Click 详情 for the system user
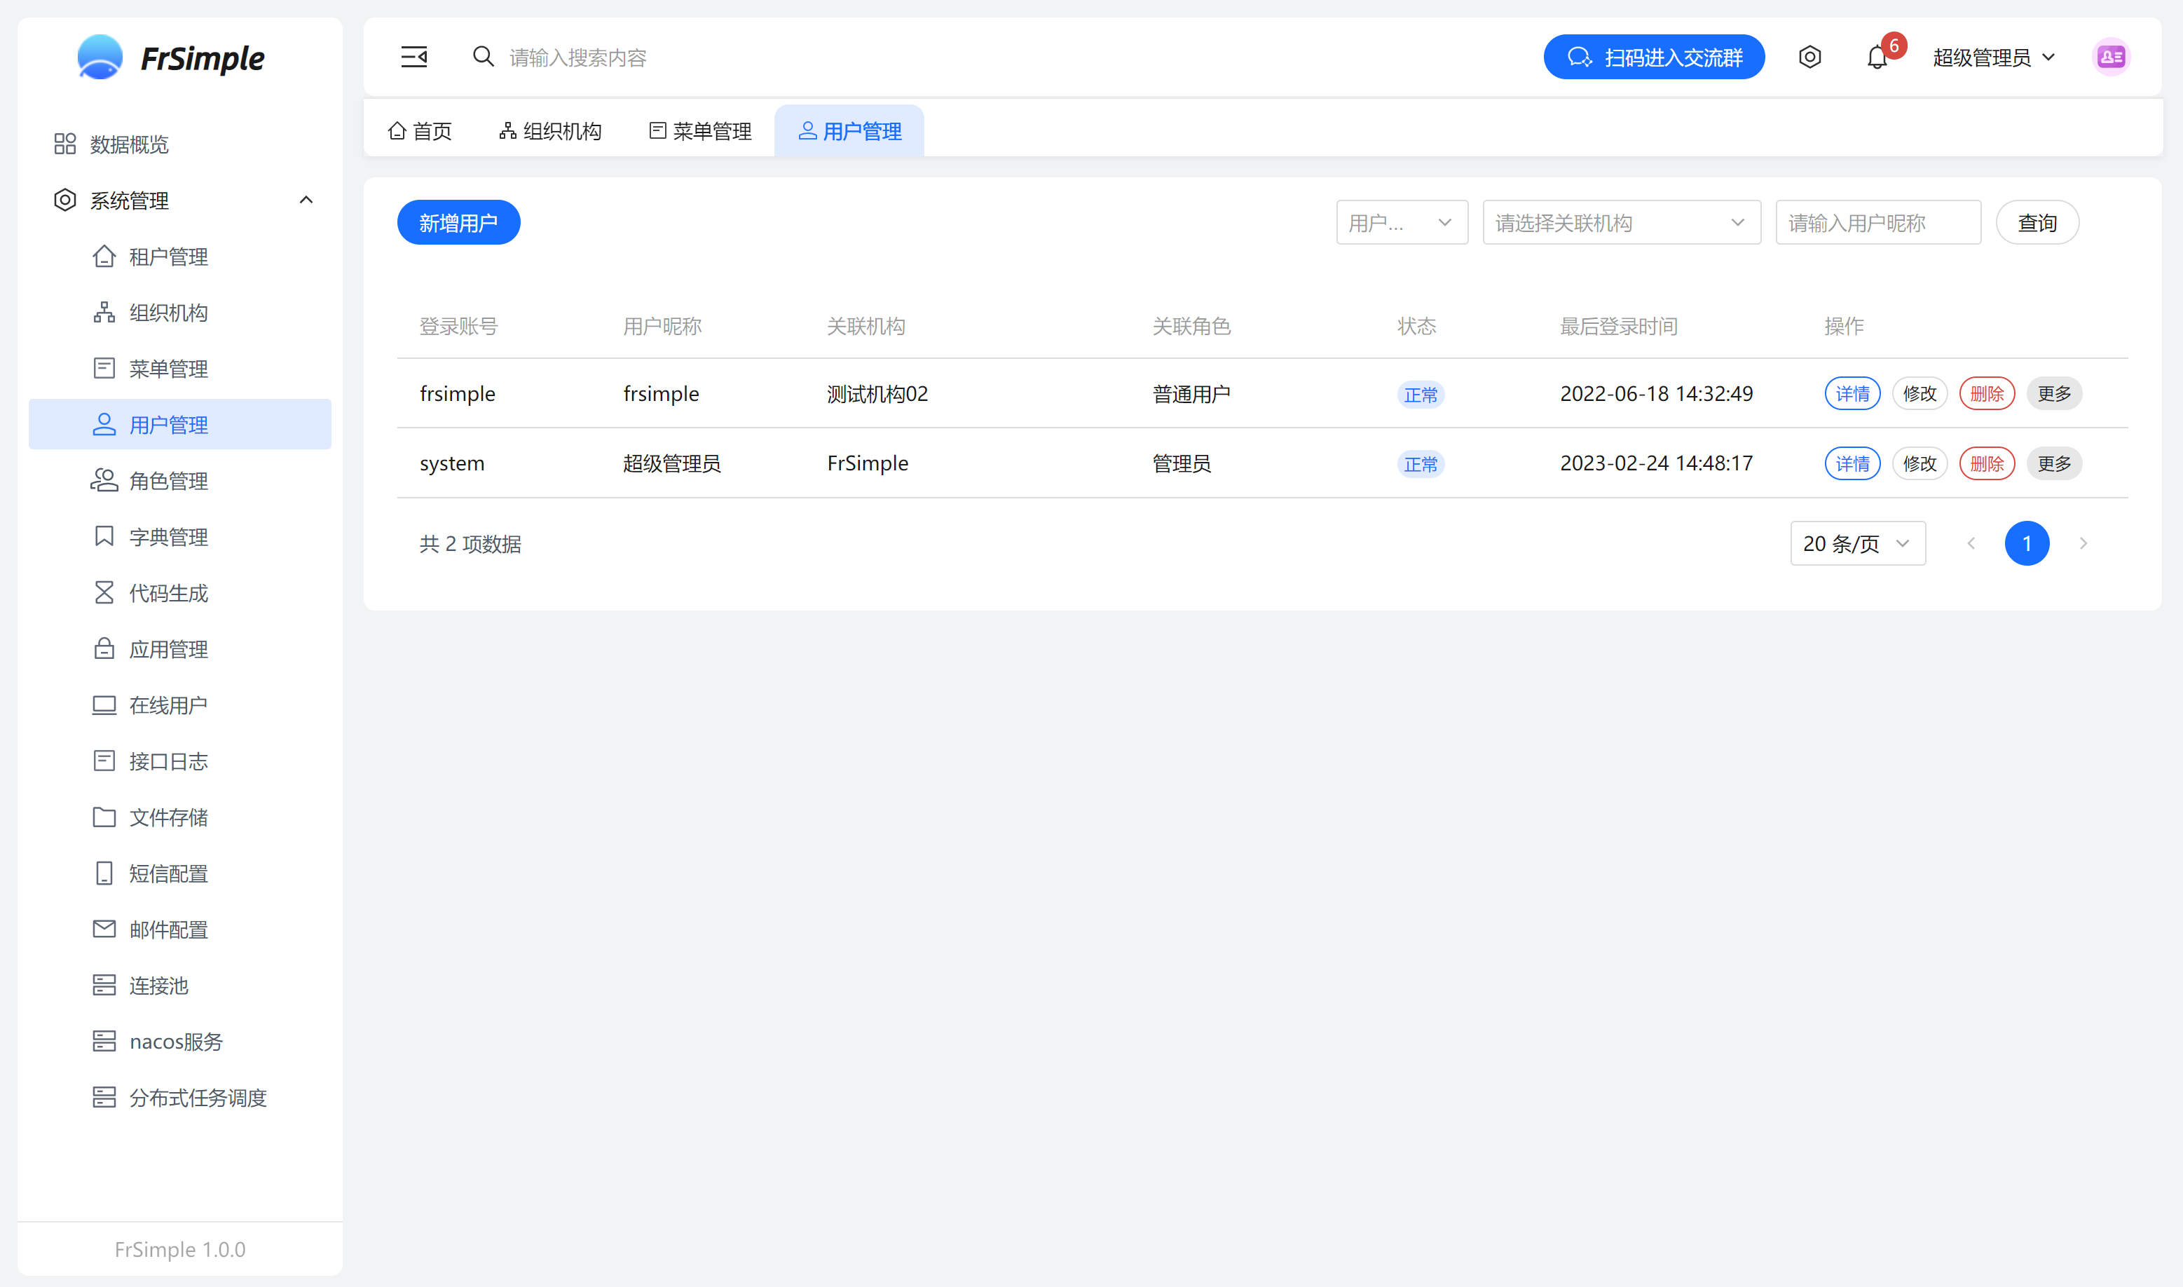The width and height of the screenshot is (2183, 1287). [x=1852, y=464]
